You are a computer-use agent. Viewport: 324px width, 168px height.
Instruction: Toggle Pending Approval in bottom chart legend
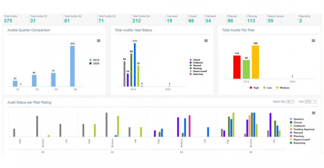point(302,129)
